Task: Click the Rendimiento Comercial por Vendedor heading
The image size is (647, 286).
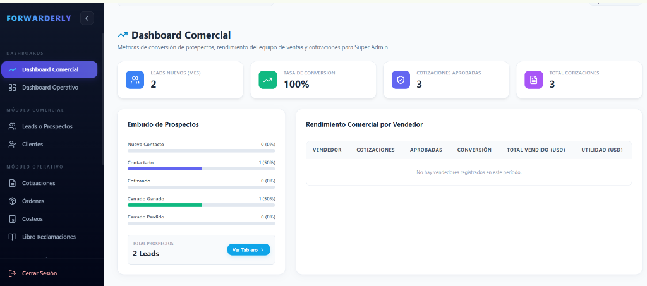Action: tap(365, 124)
